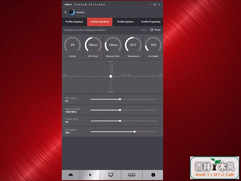Click the Bastion game profile icon
Screen dimensions: 241x181
pyautogui.click(x=72, y=12)
